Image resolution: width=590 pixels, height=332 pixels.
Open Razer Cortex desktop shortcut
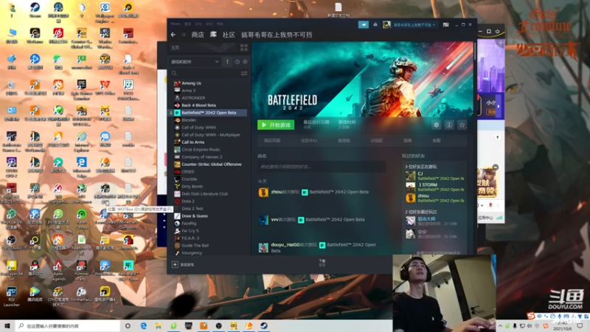pos(81,219)
